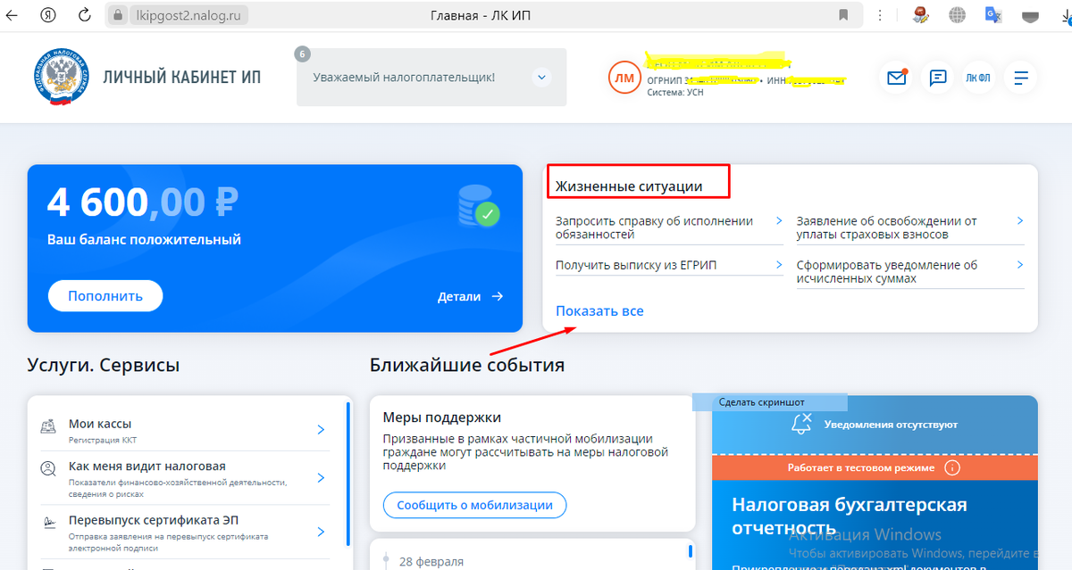Click the notification count badge 6
Screen dimensions: 1072x570
(301, 54)
